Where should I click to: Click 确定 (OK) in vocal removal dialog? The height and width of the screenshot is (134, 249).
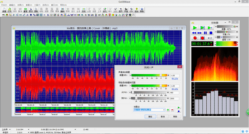[x=150, y=117]
